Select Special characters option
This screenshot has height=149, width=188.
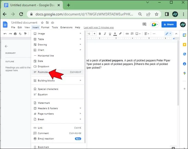pos(57,89)
